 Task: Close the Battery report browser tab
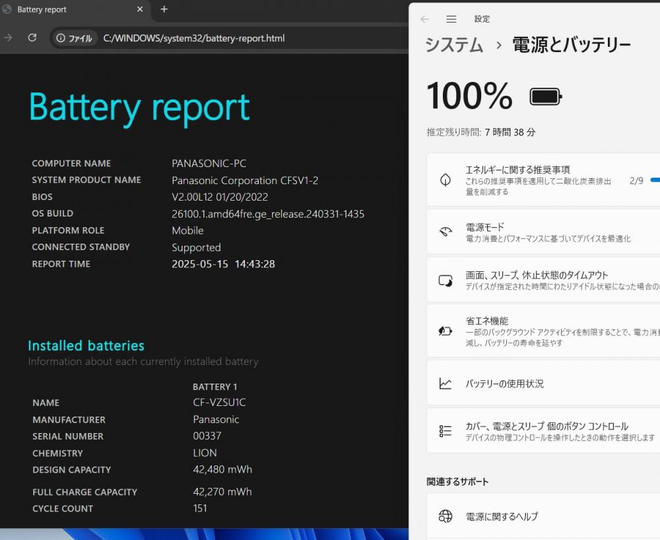(140, 9)
